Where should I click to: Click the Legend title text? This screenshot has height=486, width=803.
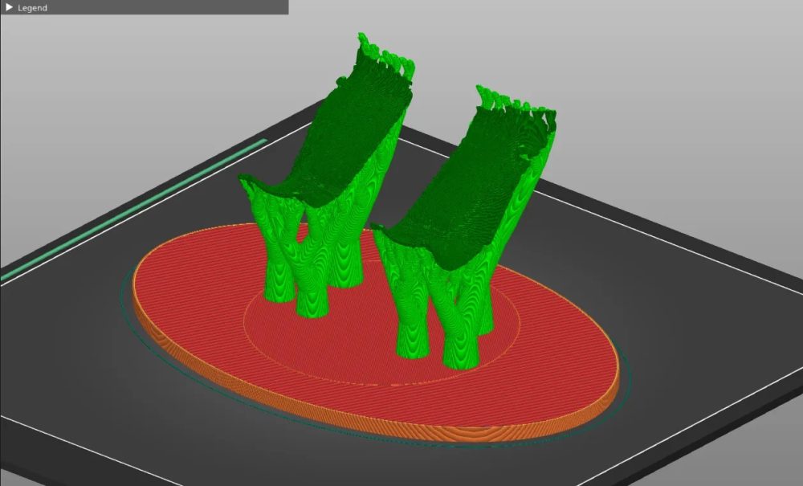click(x=32, y=7)
